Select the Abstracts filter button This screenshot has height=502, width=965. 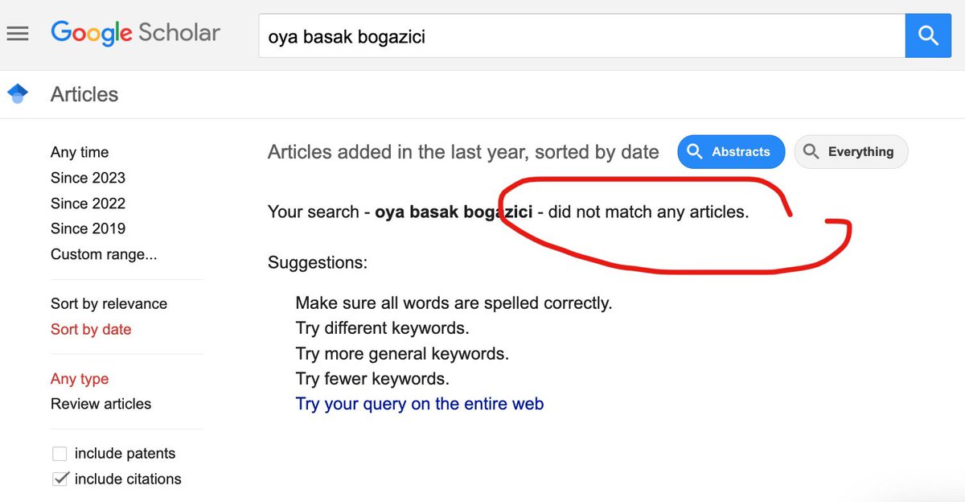click(x=731, y=151)
